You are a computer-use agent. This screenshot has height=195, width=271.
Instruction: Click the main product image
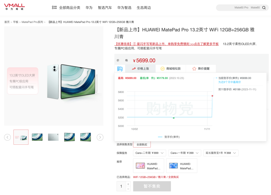pos(54,76)
